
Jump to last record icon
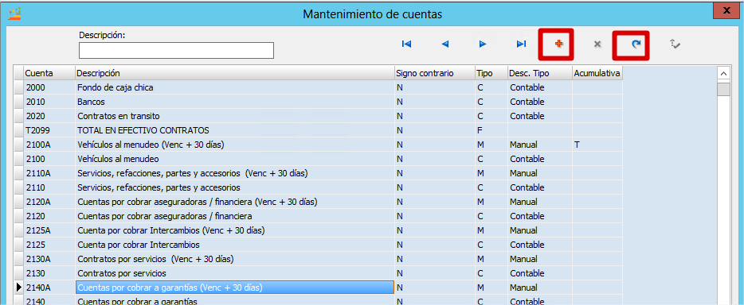click(x=521, y=44)
